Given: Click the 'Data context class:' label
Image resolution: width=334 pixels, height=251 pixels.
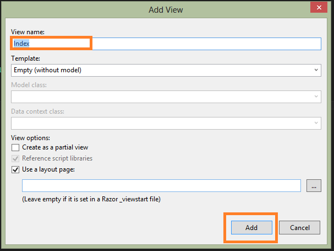Looking at the screenshot, I should tap(37, 111).
